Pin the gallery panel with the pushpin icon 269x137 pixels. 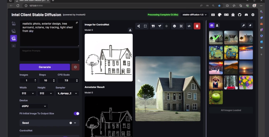(250, 25)
